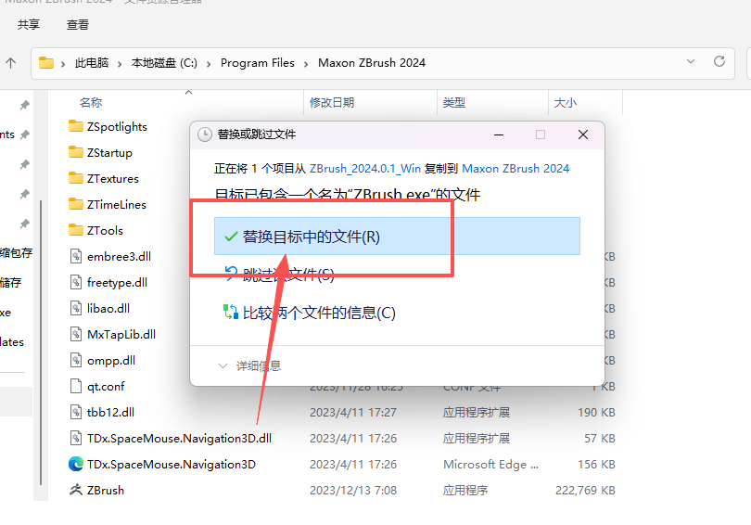Image resolution: width=751 pixels, height=525 pixels.
Task: Click the up-one-level arrow button
Action: (x=10, y=63)
